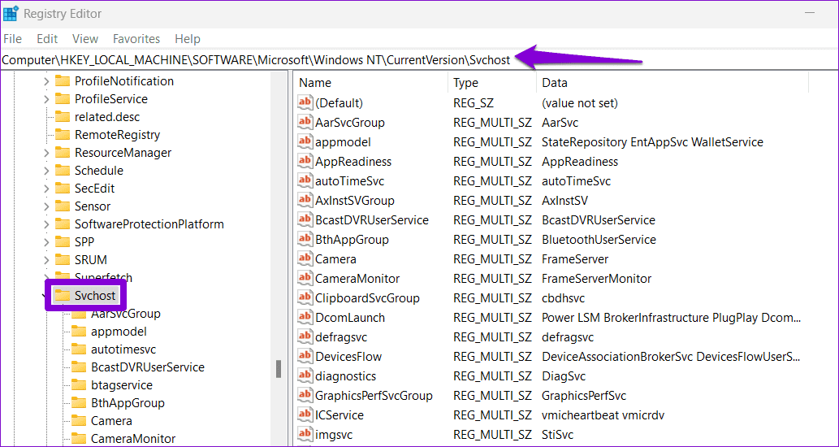
Task: Open the Help menu
Action: (188, 39)
